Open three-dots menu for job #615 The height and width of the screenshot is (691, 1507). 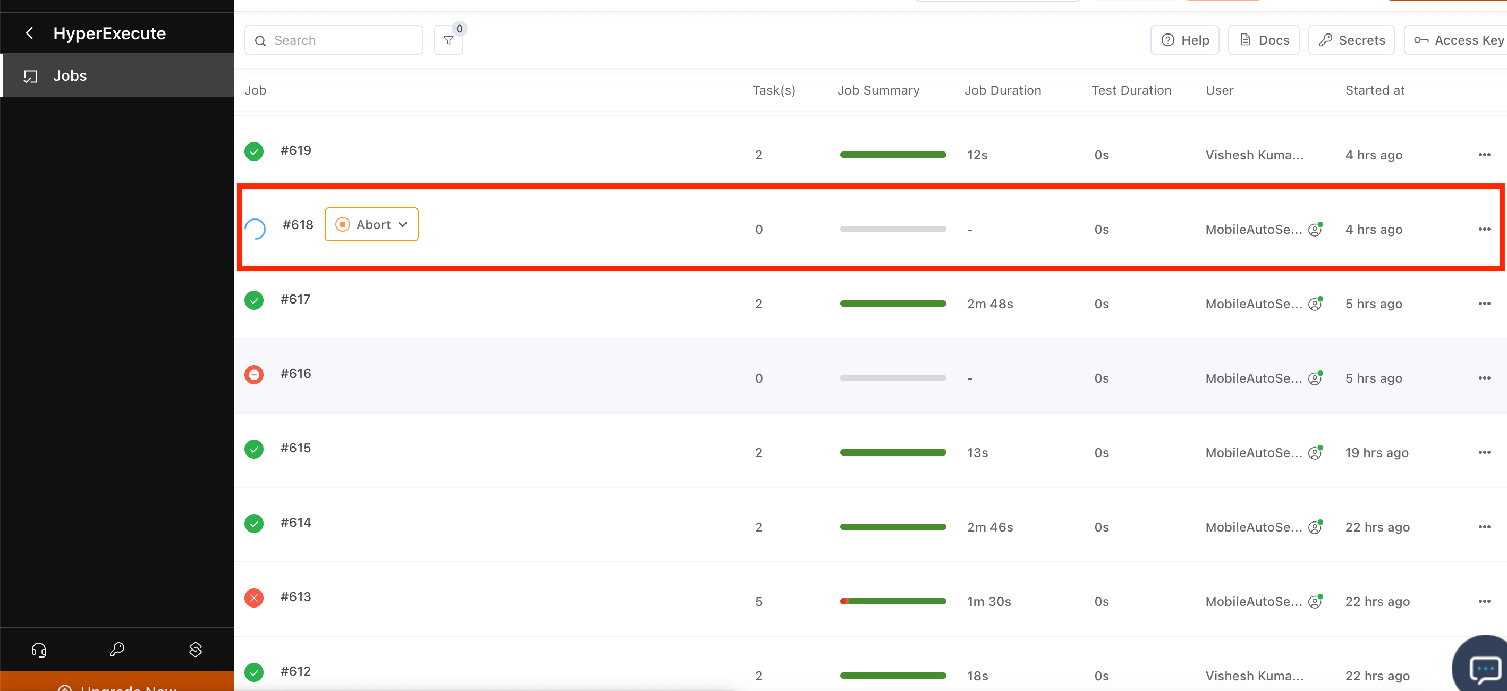pyautogui.click(x=1484, y=452)
